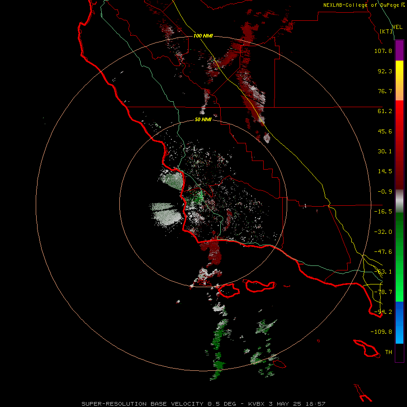Image resolution: width=407 pixels, height=407 pixels.
Task: Select the 107.8 velocity scale value
Action: (383, 51)
